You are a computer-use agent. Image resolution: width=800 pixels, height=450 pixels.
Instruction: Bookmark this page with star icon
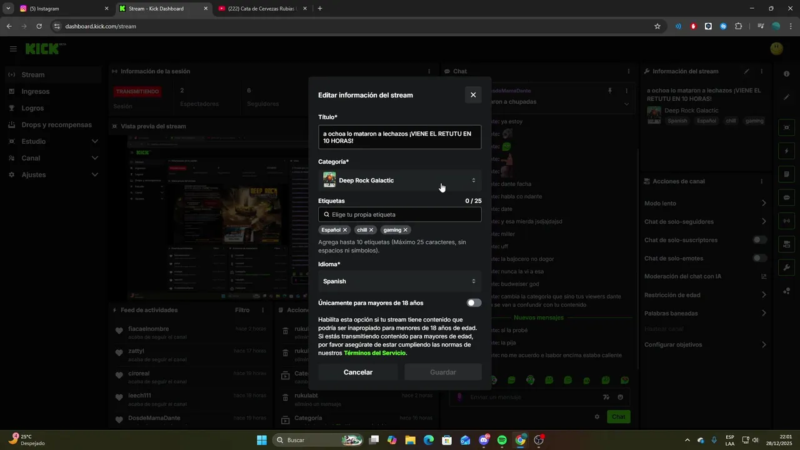[657, 26]
